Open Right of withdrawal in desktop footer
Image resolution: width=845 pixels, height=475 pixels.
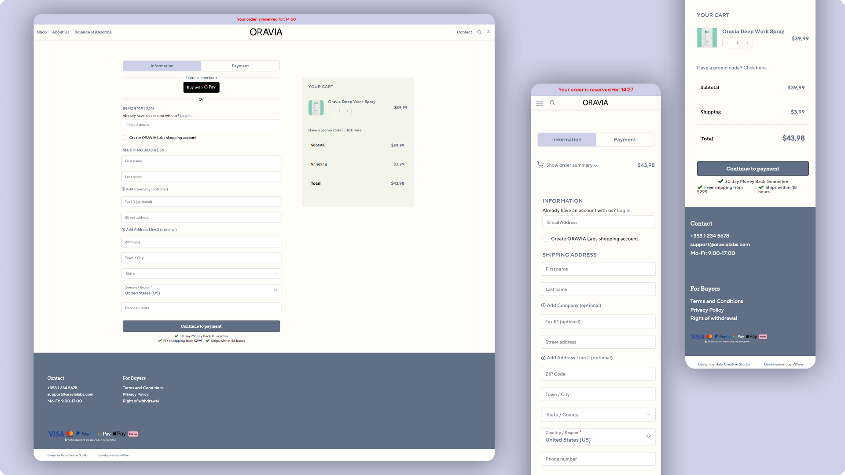tap(141, 401)
